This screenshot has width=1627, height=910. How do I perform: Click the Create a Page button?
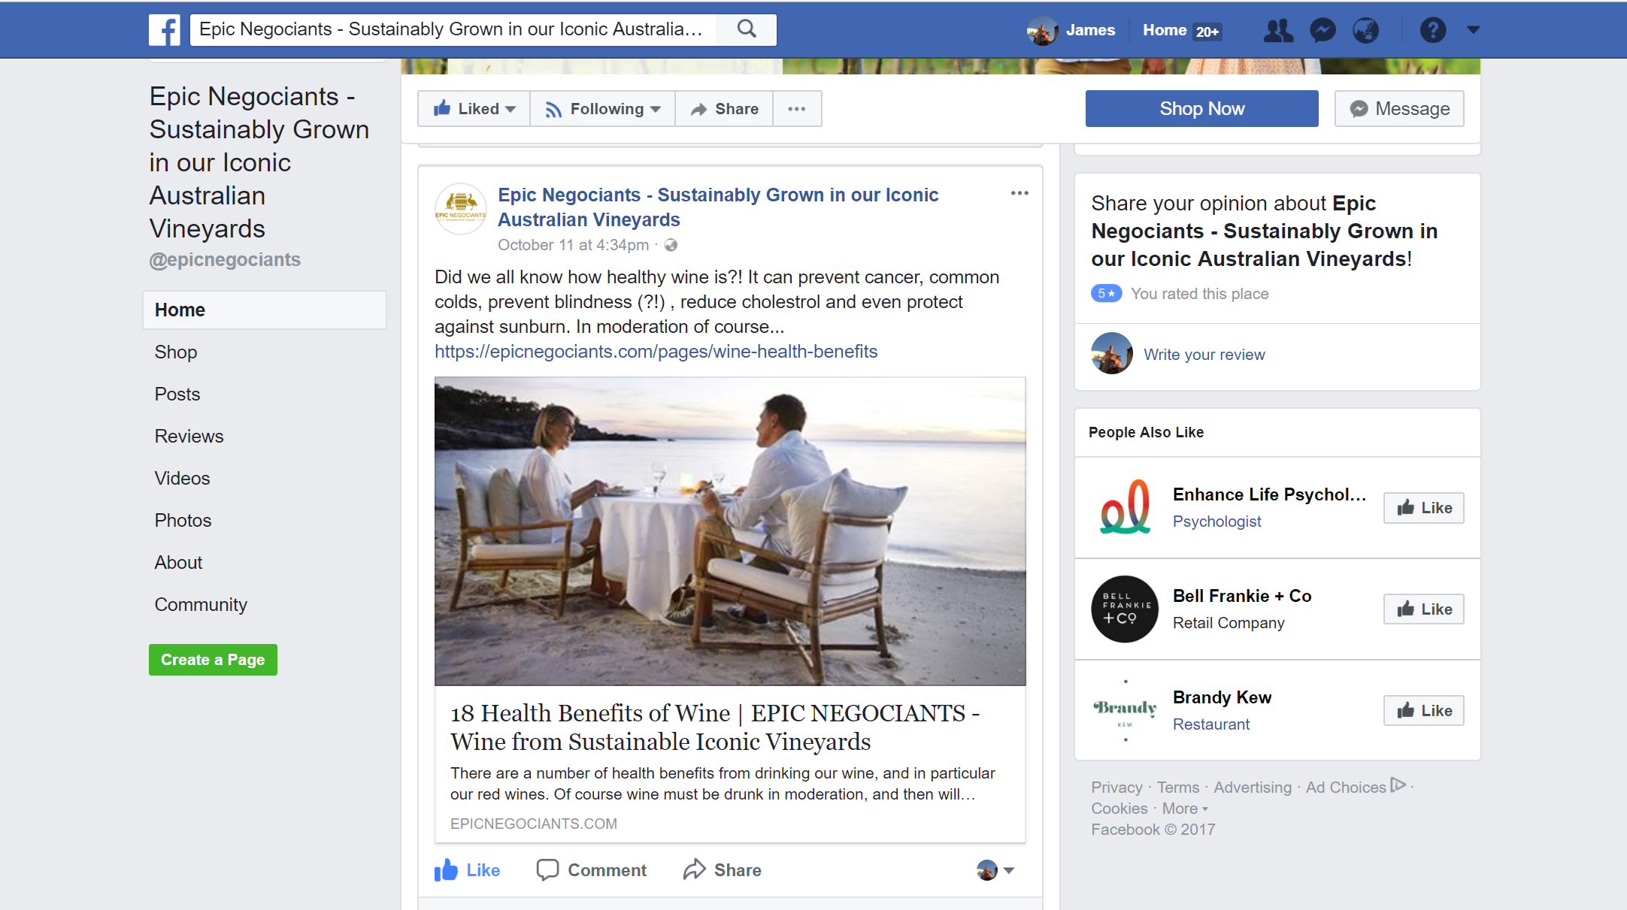(213, 660)
